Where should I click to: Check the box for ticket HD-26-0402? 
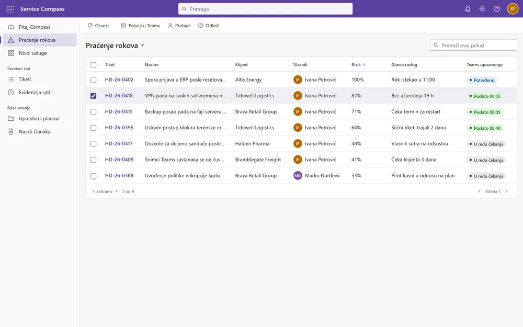[x=94, y=80]
